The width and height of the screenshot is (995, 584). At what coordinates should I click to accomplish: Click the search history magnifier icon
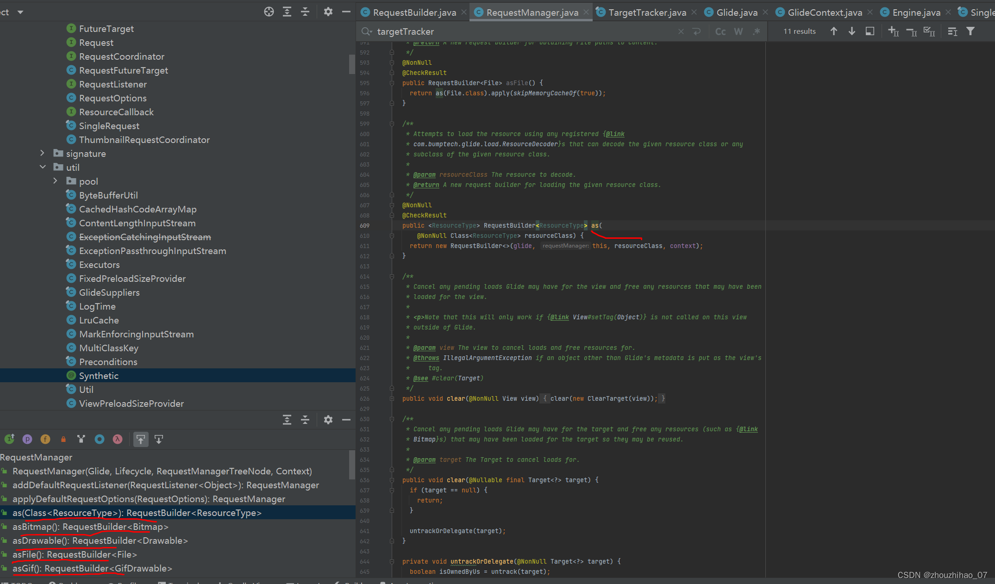[x=367, y=31]
